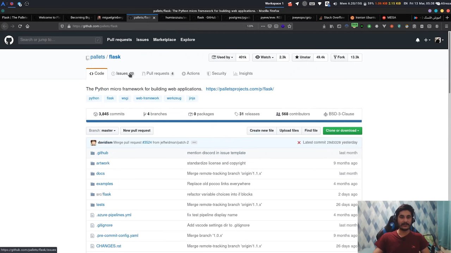Open the user avatar menu
451x253 pixels.
[439, 40]
